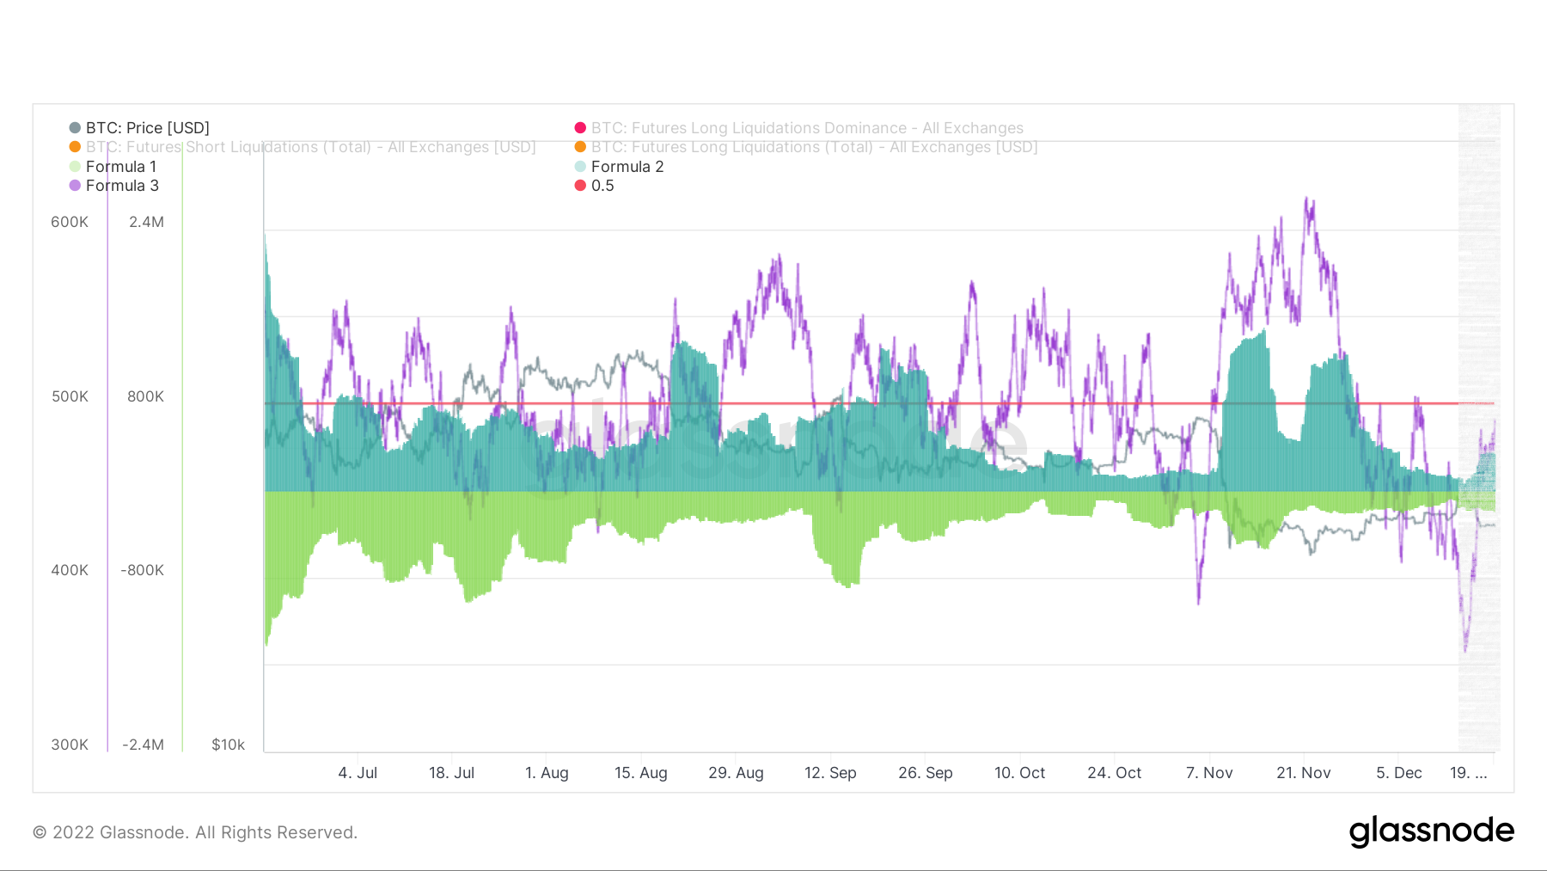This screenshot has width=1547, height=871.
Task: Click the '1. Aug' x-axis label
Action: click(547, 773)
